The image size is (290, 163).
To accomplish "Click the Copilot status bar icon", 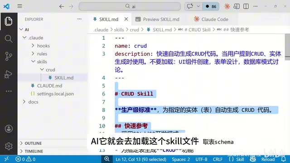I will click(x=253, y=159).
